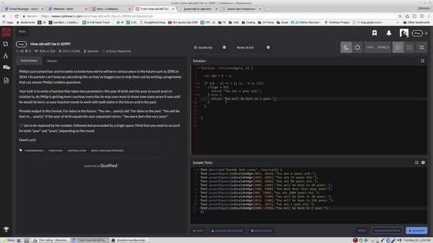Viewport: 433px width, 243px height.
Task: Open the taskbar Menu button
Action: 9,240
